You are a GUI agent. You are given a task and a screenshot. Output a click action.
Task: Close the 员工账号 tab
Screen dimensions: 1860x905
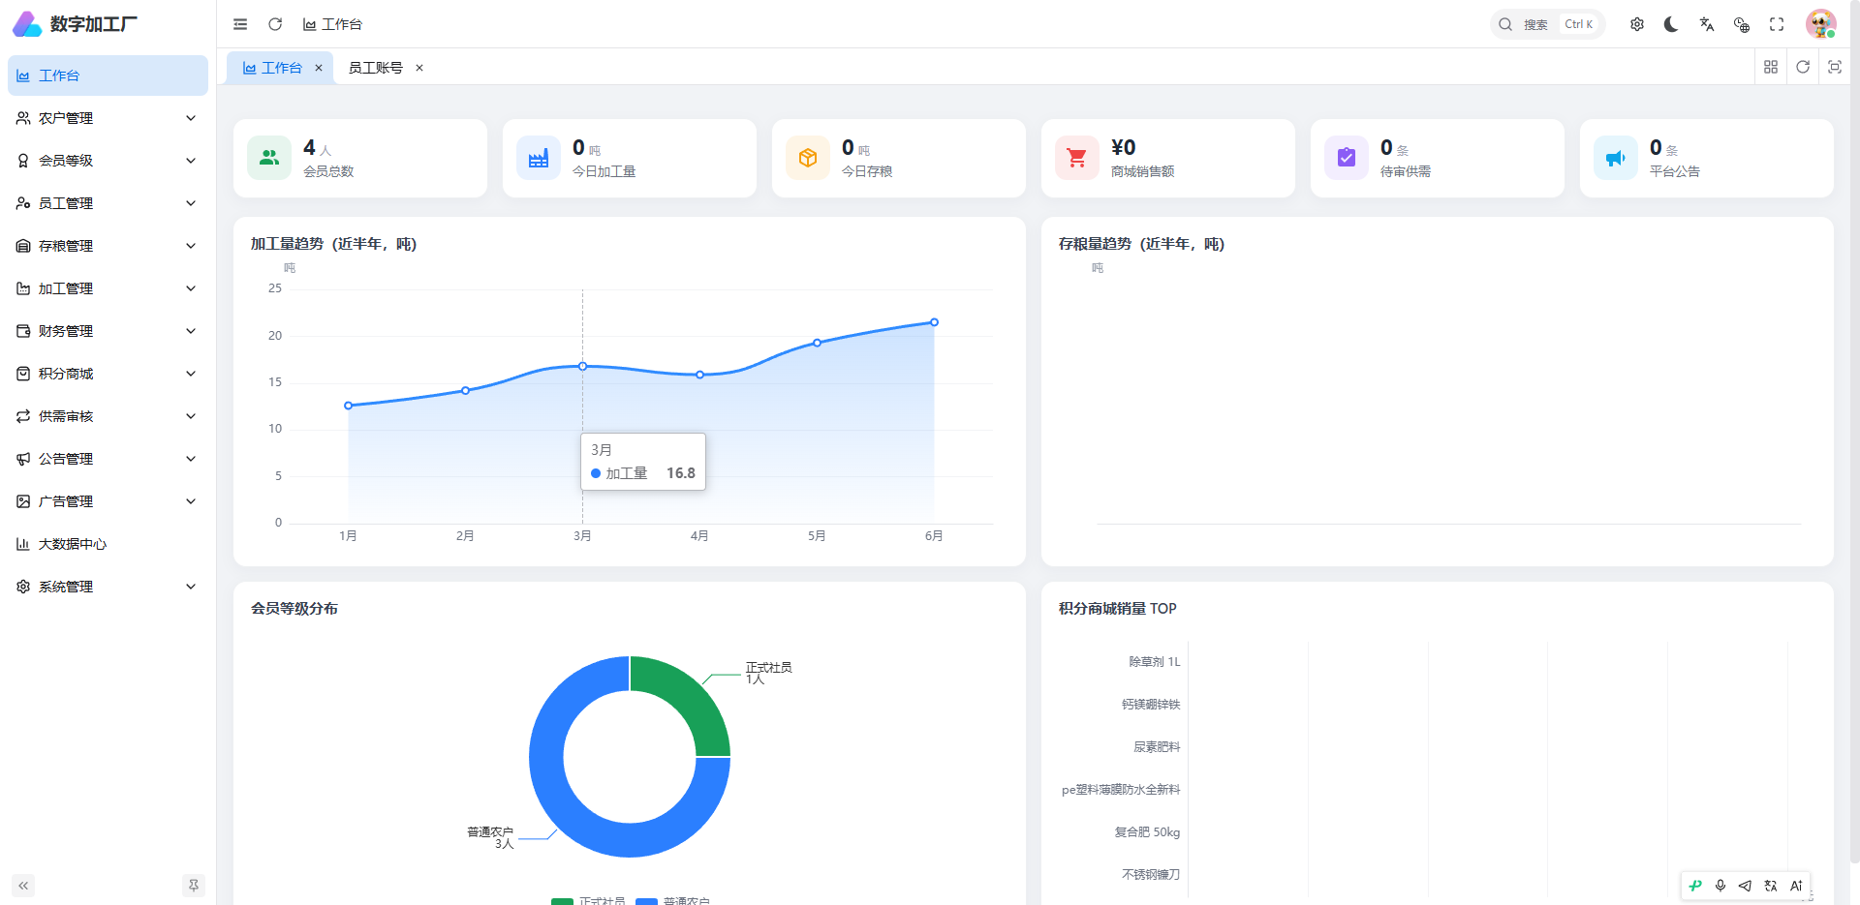pyautogui.click(x=419, y=68)
